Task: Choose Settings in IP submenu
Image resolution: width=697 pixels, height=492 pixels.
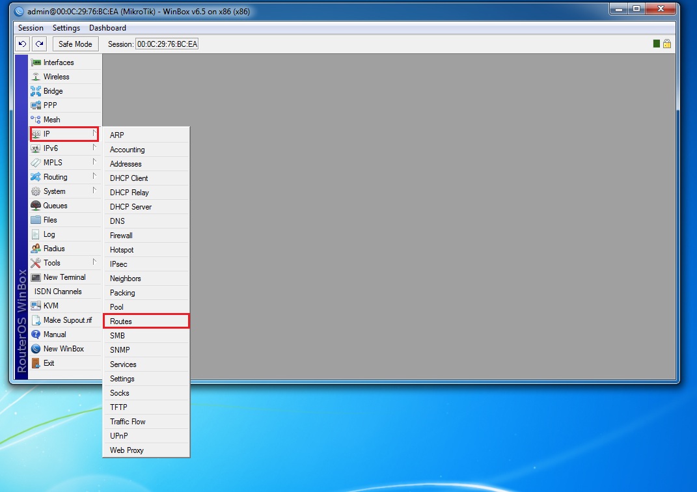Action: coord(146,379)
